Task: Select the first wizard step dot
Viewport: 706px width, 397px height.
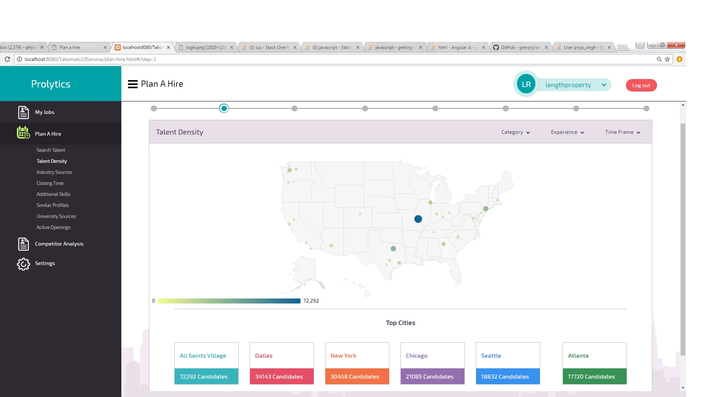Action: 154,108
